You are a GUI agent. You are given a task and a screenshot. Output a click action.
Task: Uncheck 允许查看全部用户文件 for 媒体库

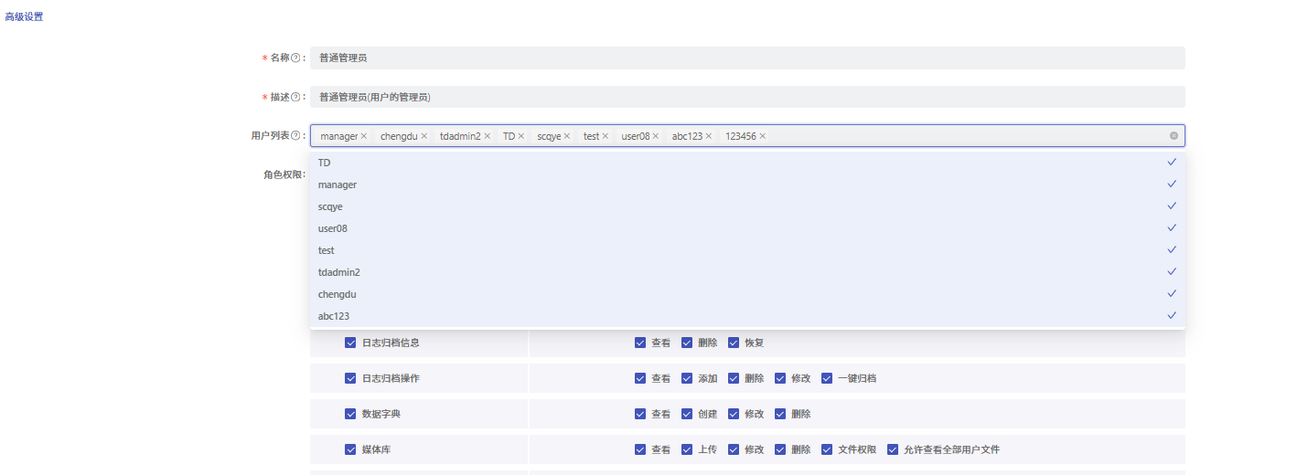click(893, 449)
